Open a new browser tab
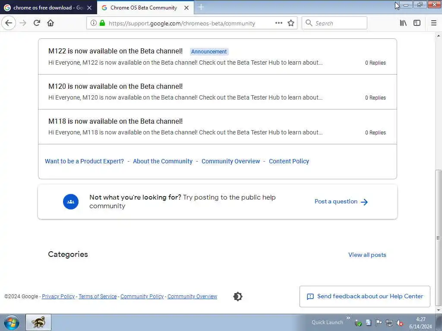 pos(201,7)
